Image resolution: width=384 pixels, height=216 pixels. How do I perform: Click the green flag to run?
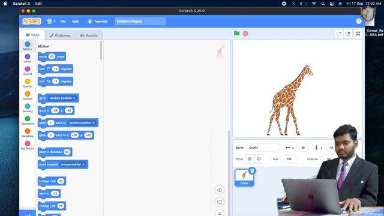236,34
